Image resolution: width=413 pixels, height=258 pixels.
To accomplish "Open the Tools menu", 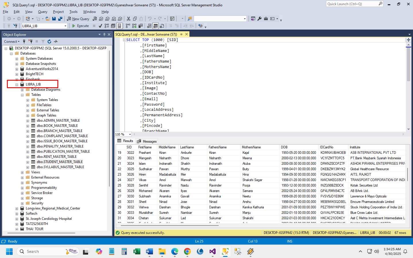I will pos(73,12).
